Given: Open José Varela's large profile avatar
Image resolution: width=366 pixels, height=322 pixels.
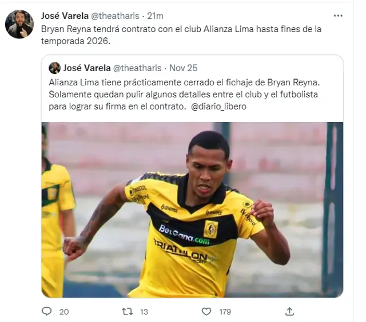Looking at the screenshot, I should pyautogui.click(x=19, y=24).
